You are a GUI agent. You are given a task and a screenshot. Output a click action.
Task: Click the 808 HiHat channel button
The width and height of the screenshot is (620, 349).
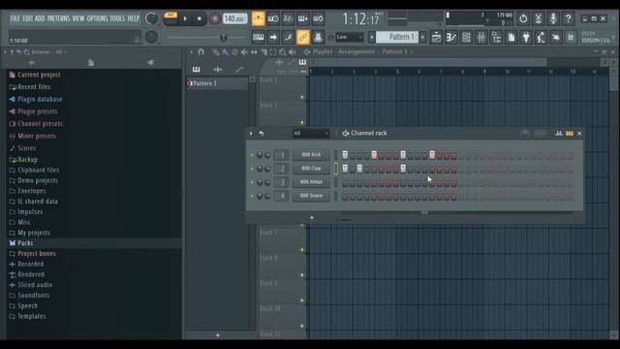click(x=311, y=182)
